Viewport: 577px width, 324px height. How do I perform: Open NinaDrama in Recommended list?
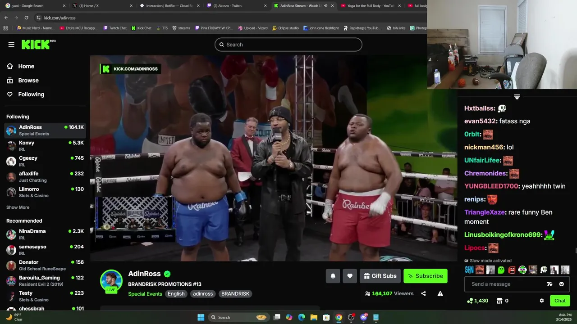(x=45, y=234)
